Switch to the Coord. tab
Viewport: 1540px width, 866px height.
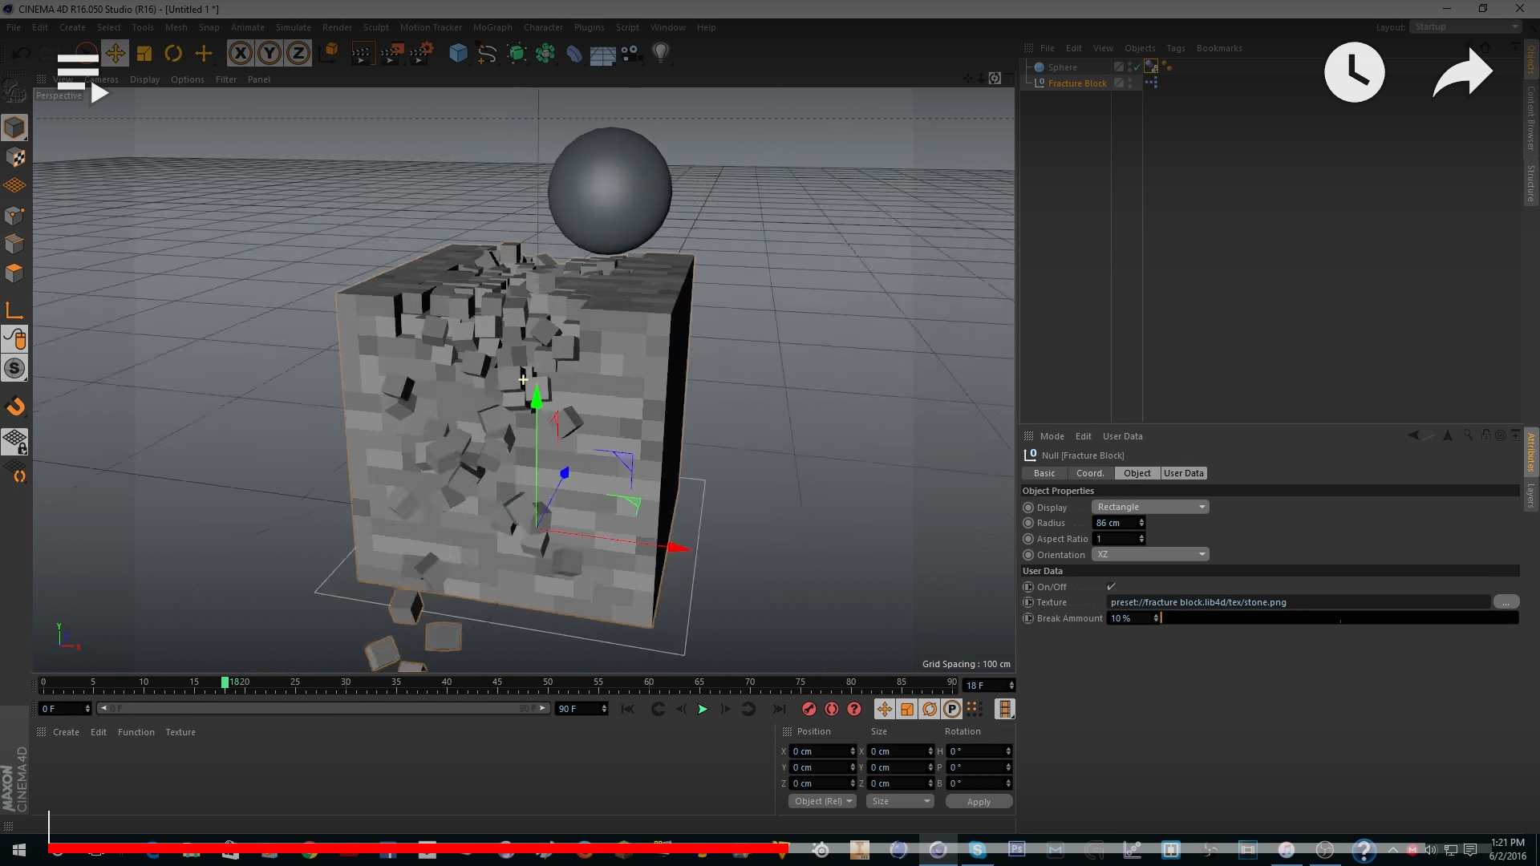pyautogui.click(x=1090, y=473)
